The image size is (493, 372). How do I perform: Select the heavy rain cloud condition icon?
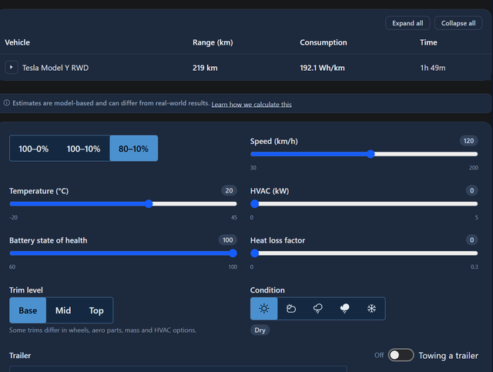pos(344,309)
